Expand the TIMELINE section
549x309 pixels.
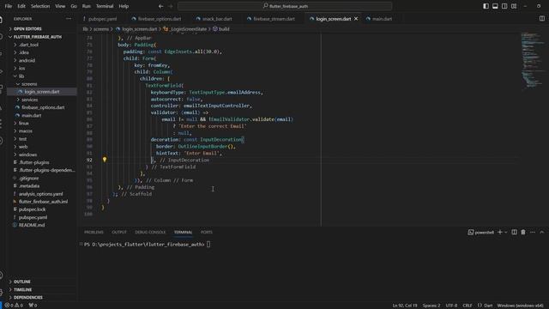click(22, 289)
